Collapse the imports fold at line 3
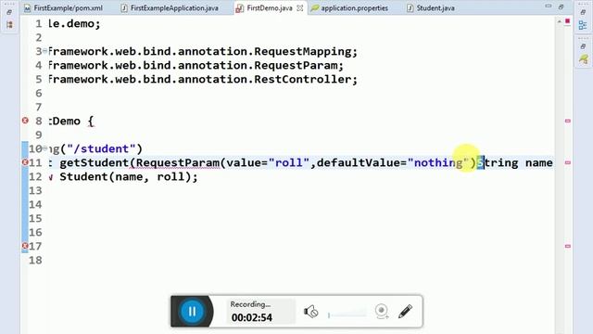Screen dimensions: 593x334 (x=45, y=51)
